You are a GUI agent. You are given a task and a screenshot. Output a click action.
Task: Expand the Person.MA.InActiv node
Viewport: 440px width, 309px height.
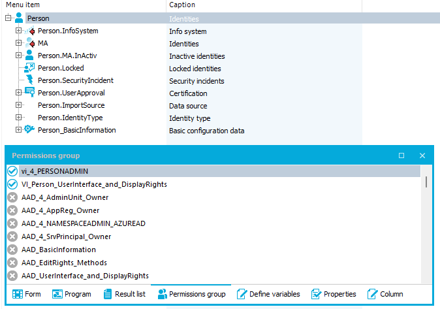click(x=18, y=55)
